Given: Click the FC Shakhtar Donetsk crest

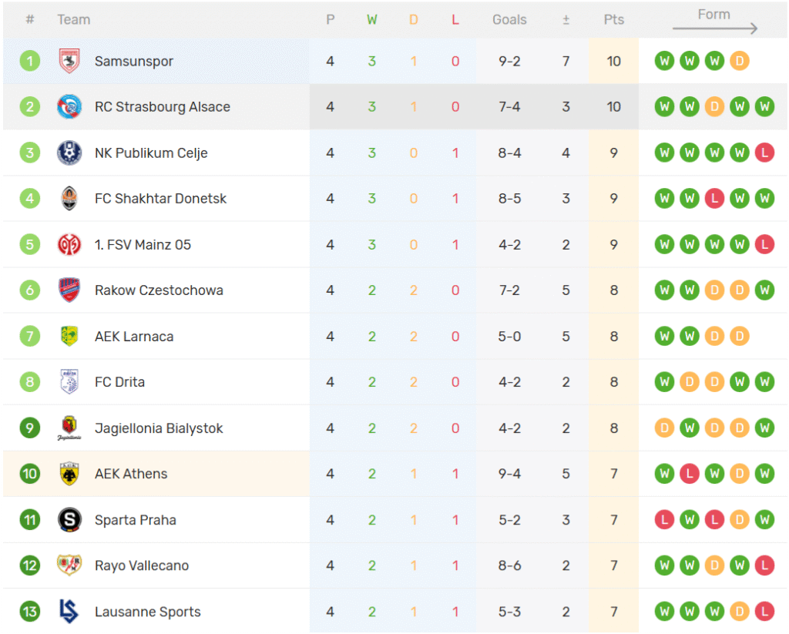Looking at the screenshot, I should [x=69, y=199].
